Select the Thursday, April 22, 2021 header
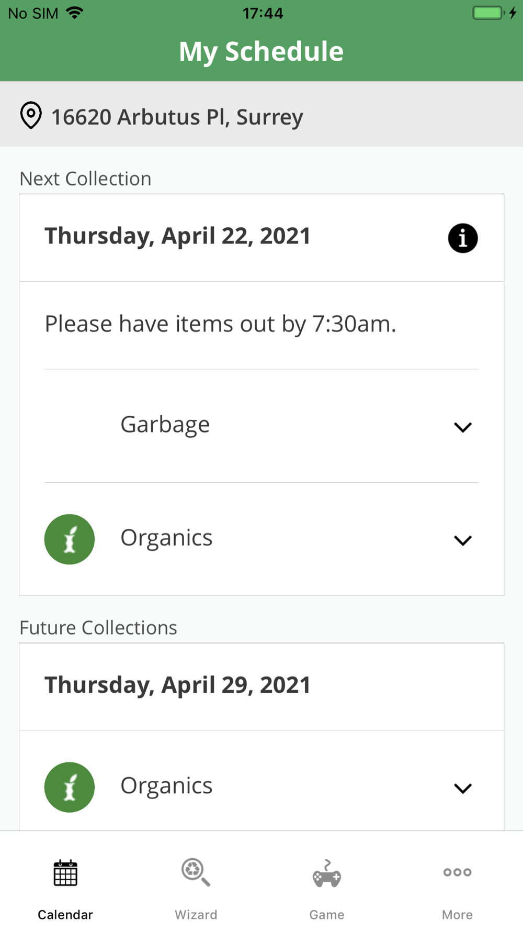 pos(177,236)
